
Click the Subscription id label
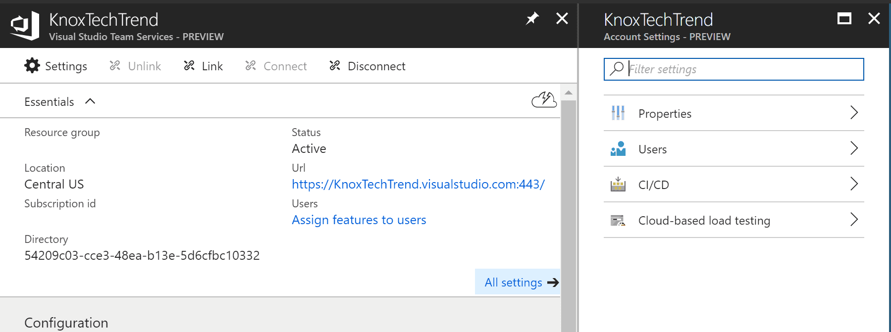point(60,203)
